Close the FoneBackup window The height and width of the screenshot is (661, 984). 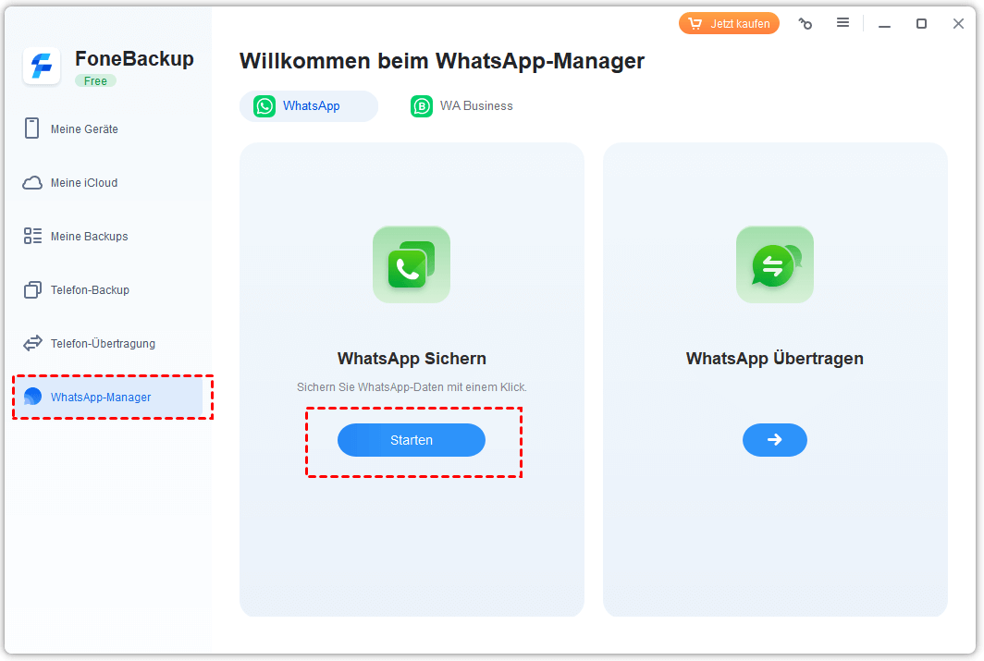point(958,24)
